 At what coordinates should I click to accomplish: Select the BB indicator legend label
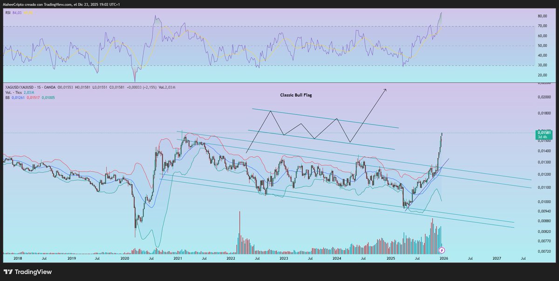[7, 98]
